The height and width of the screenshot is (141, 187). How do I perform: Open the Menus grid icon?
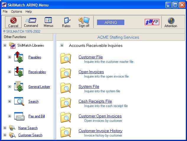48,20
